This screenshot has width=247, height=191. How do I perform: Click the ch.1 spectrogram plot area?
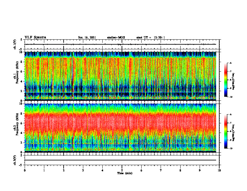pos(120,76)
